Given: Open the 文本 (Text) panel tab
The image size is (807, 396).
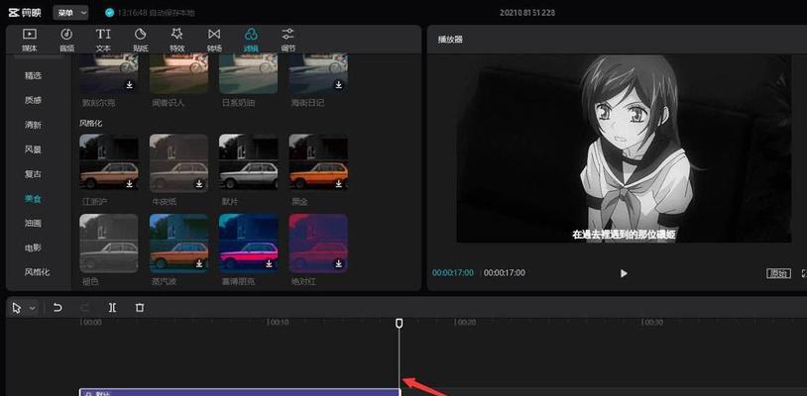Looking at the screenshot, I should (103, 41).
